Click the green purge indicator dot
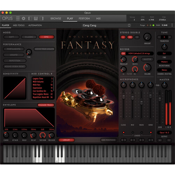This screenshot has height=175, width=175. 153,25
